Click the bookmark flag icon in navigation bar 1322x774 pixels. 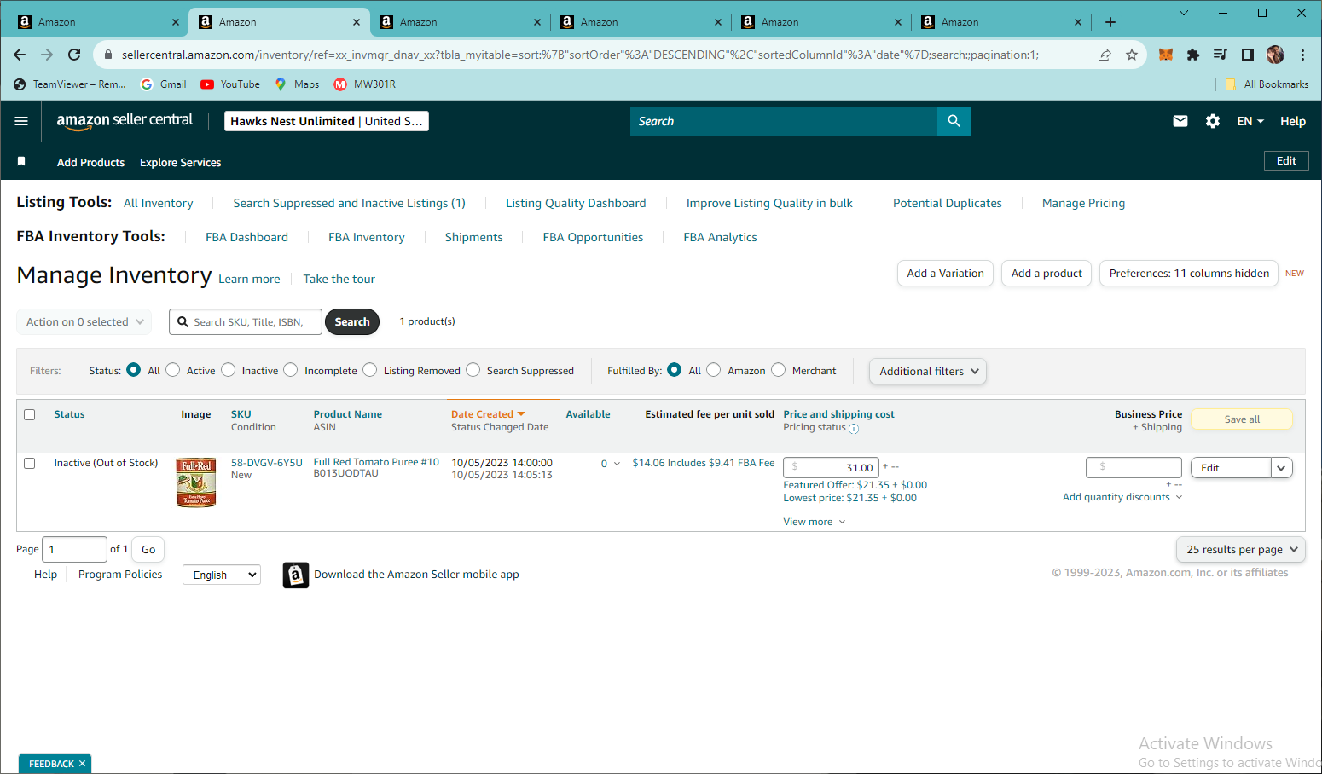tap(21, 161)
